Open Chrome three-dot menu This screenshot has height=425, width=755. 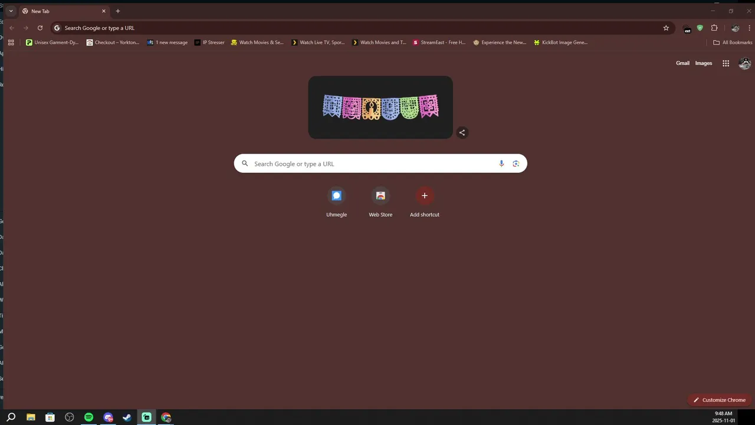749,28
